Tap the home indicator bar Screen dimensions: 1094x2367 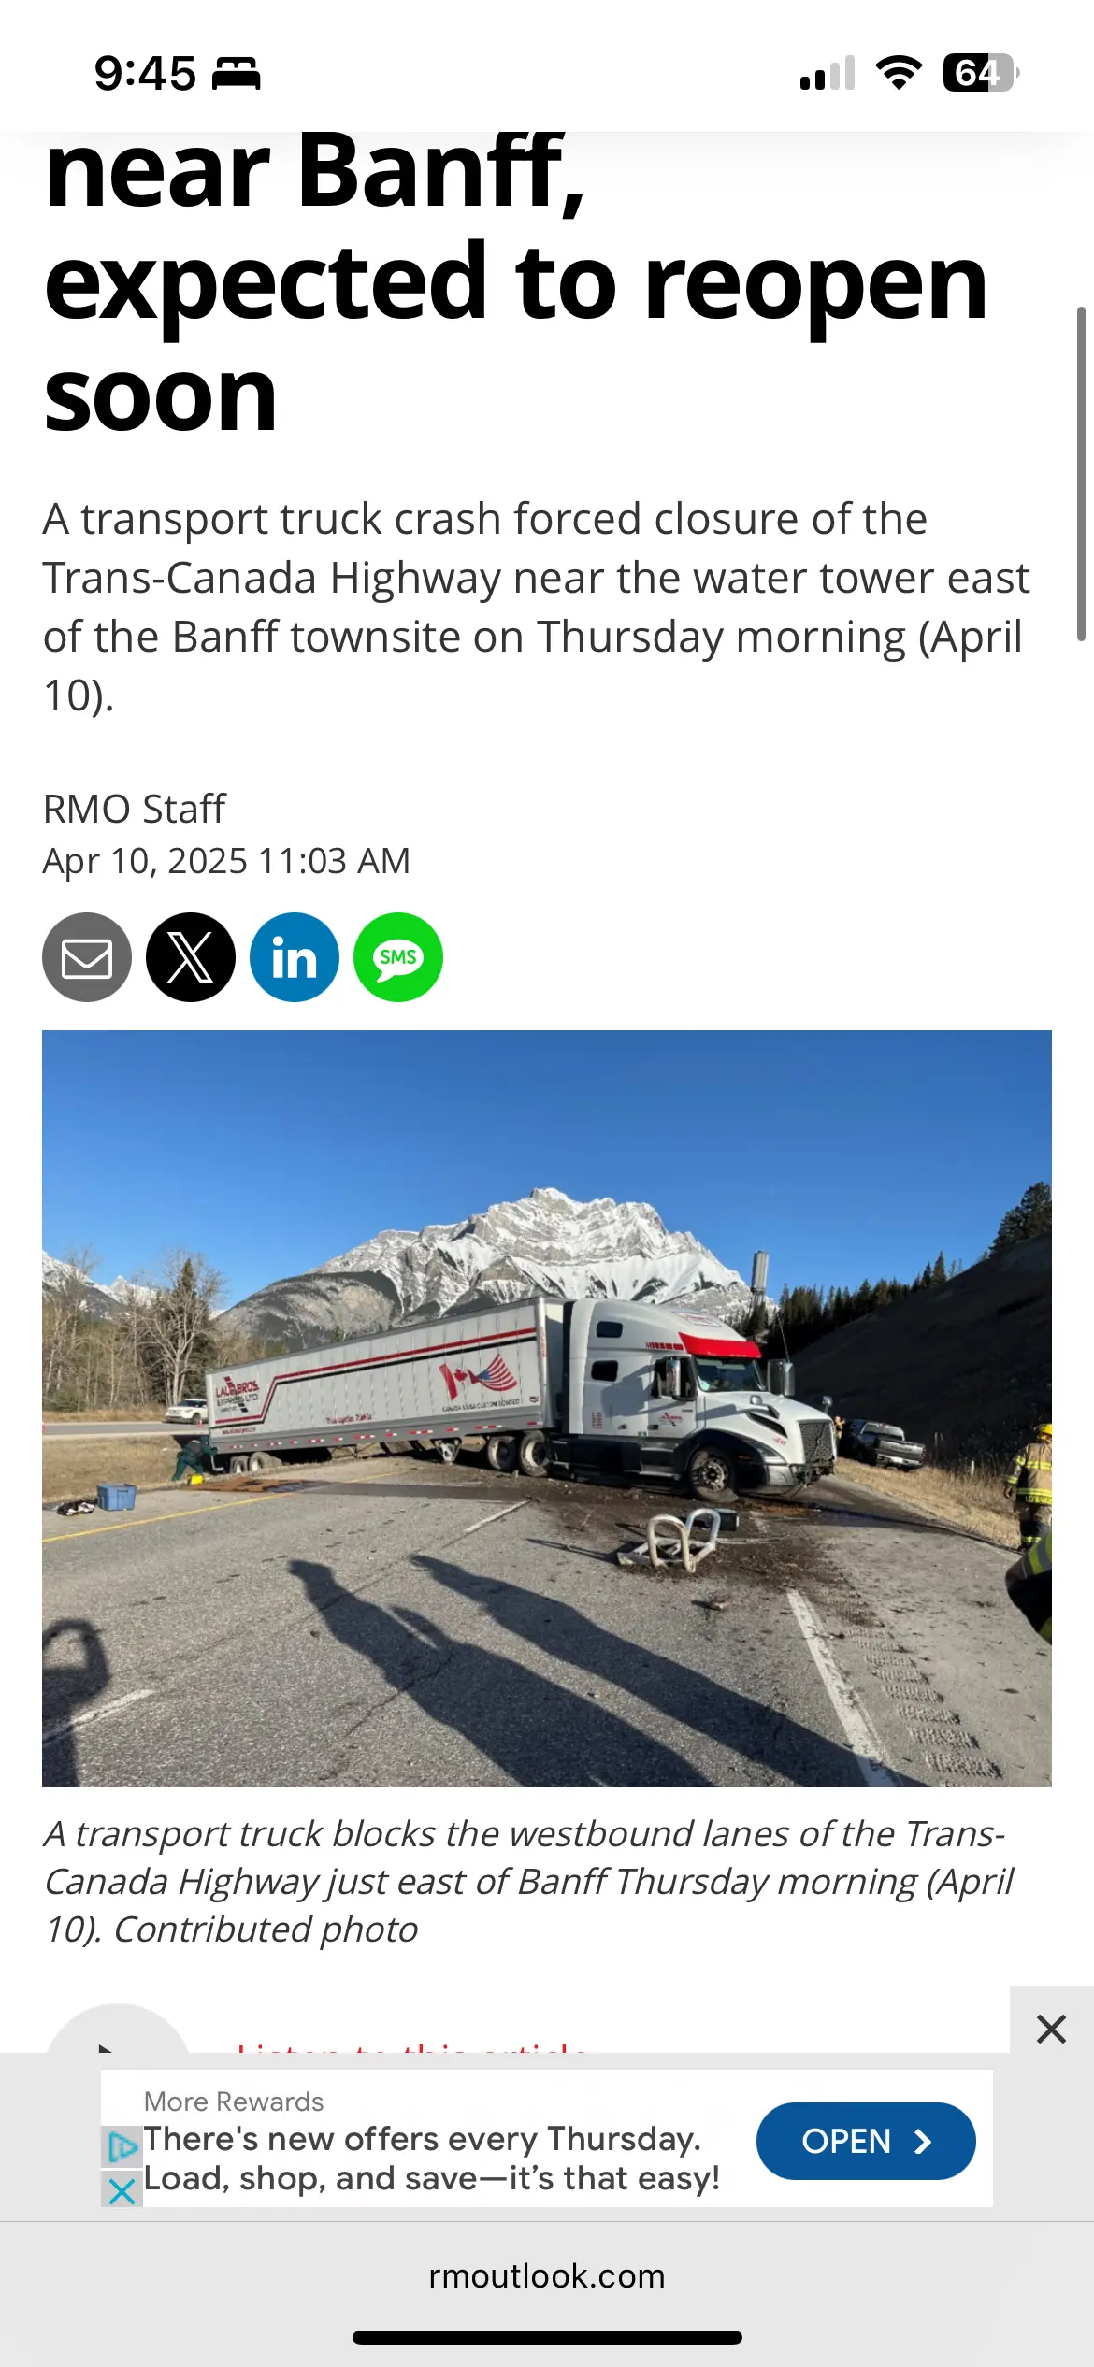547,2338
